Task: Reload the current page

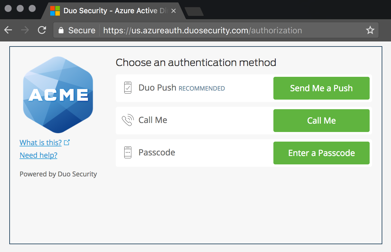Action: (x=42, y=30)
